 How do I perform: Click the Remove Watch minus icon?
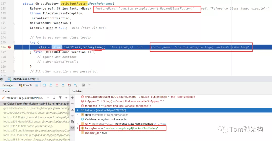click(x=73, y=104)
